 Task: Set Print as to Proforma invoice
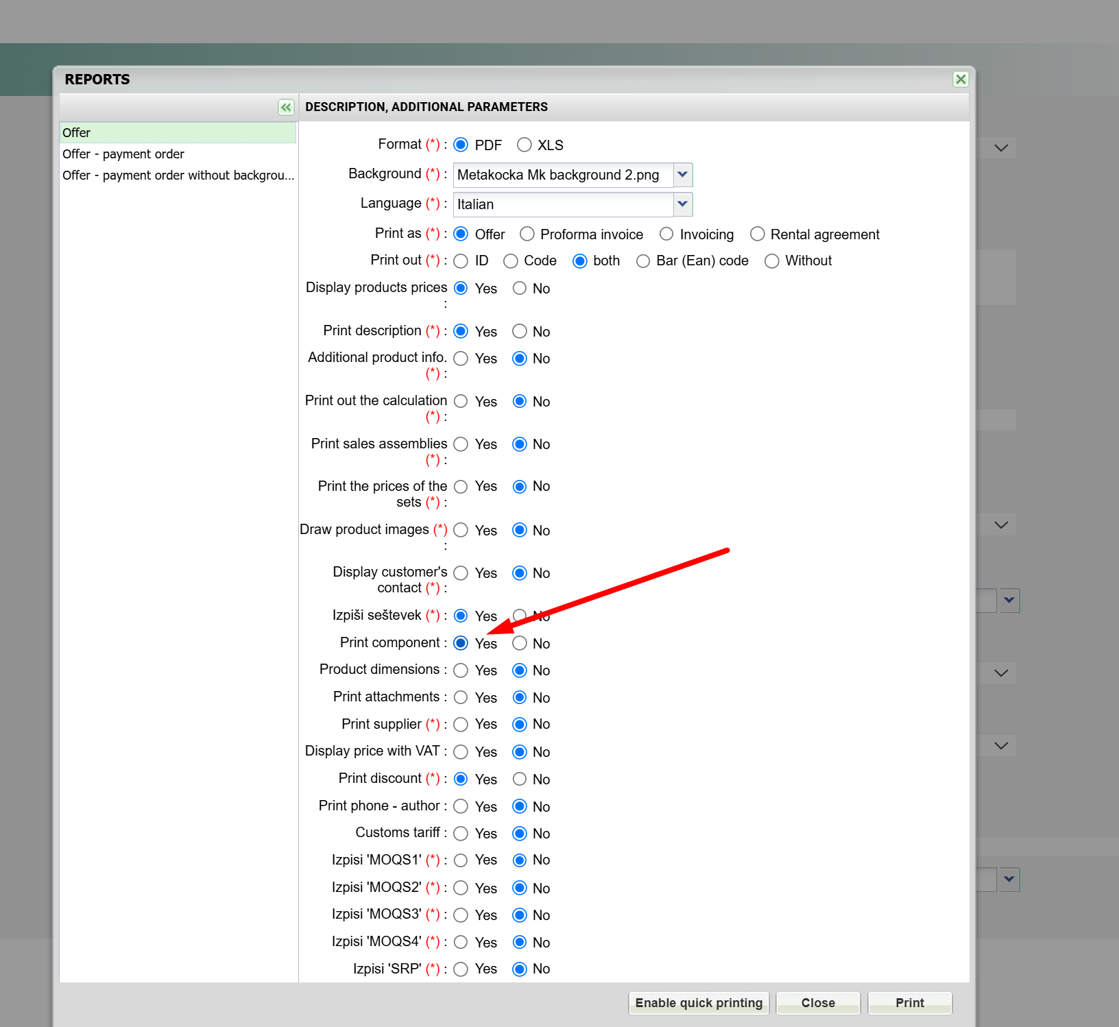click(x=527, y=234)
